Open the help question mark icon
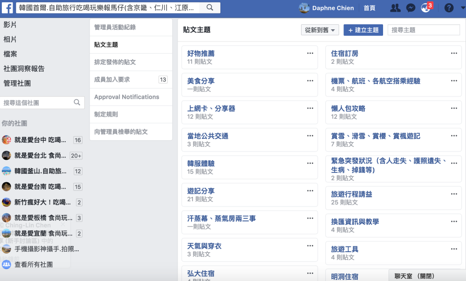 pos(449,8)
